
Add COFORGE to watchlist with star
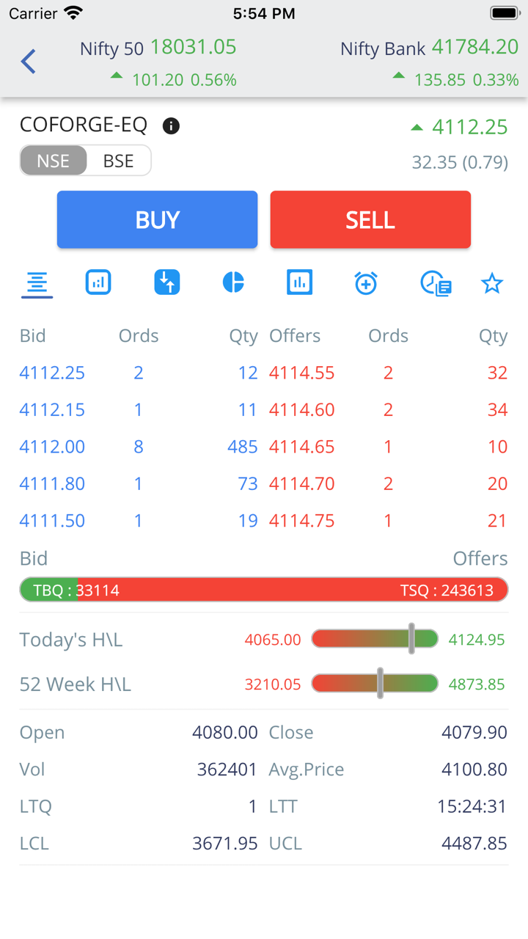coord(491,283)
